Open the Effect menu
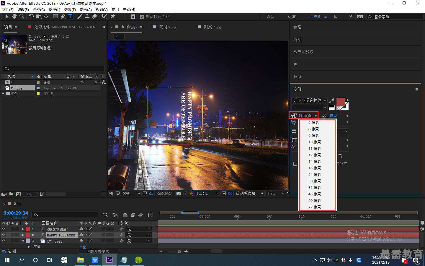Screen dimensions: 425x266 pos(70,9)
